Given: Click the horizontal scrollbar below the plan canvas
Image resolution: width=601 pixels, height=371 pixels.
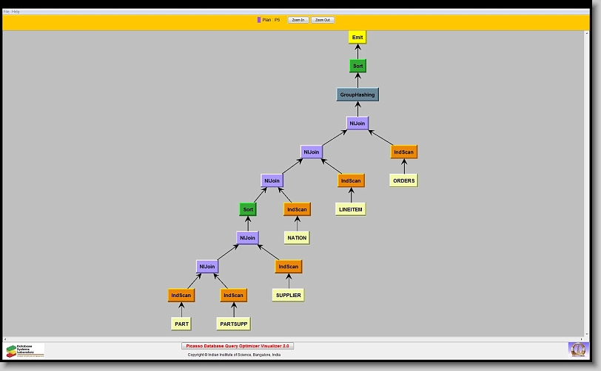Looking at the screenshot, I should (x=296, y=338).
